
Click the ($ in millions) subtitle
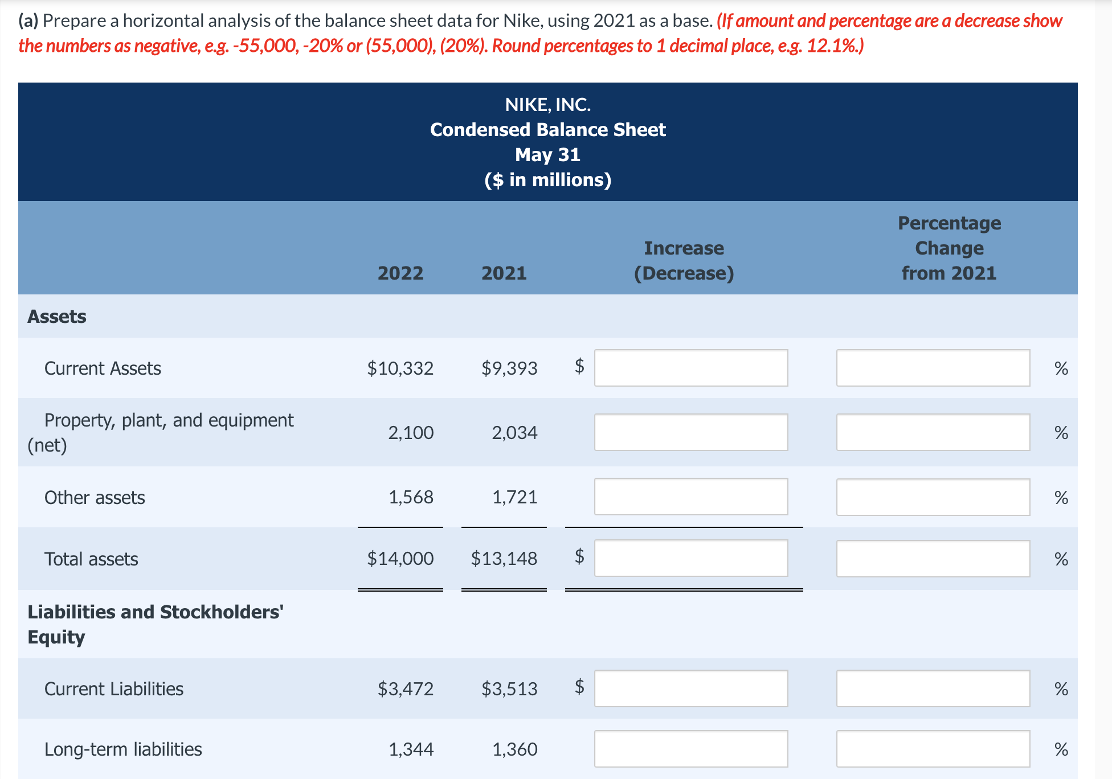pyautogui.click(x=548, y=180)
